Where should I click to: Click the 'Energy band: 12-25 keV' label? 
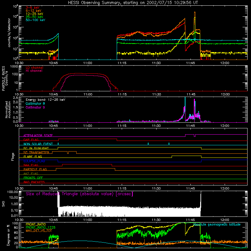(x=45, y=100)
